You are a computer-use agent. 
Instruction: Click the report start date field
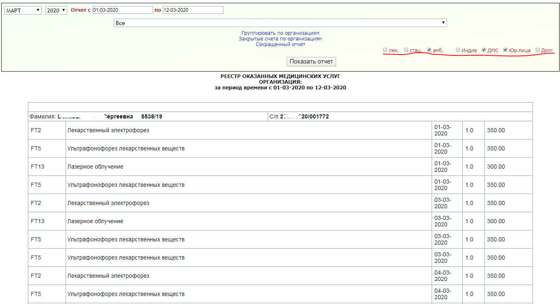click(122, 10)
